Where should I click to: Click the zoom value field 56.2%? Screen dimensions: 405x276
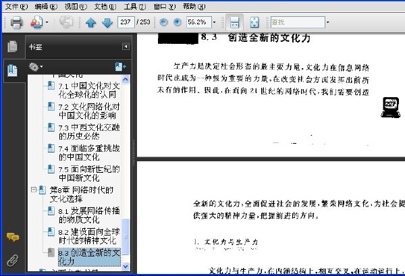point(199,22)
